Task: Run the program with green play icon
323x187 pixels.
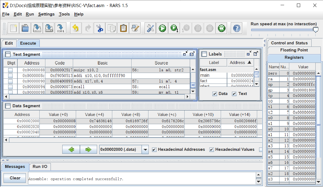Action: (x=162, y=28)
